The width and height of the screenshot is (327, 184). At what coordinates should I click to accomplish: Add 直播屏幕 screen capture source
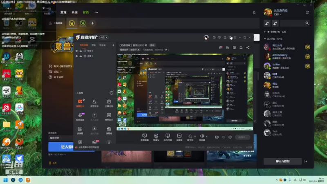pos(145,137)
